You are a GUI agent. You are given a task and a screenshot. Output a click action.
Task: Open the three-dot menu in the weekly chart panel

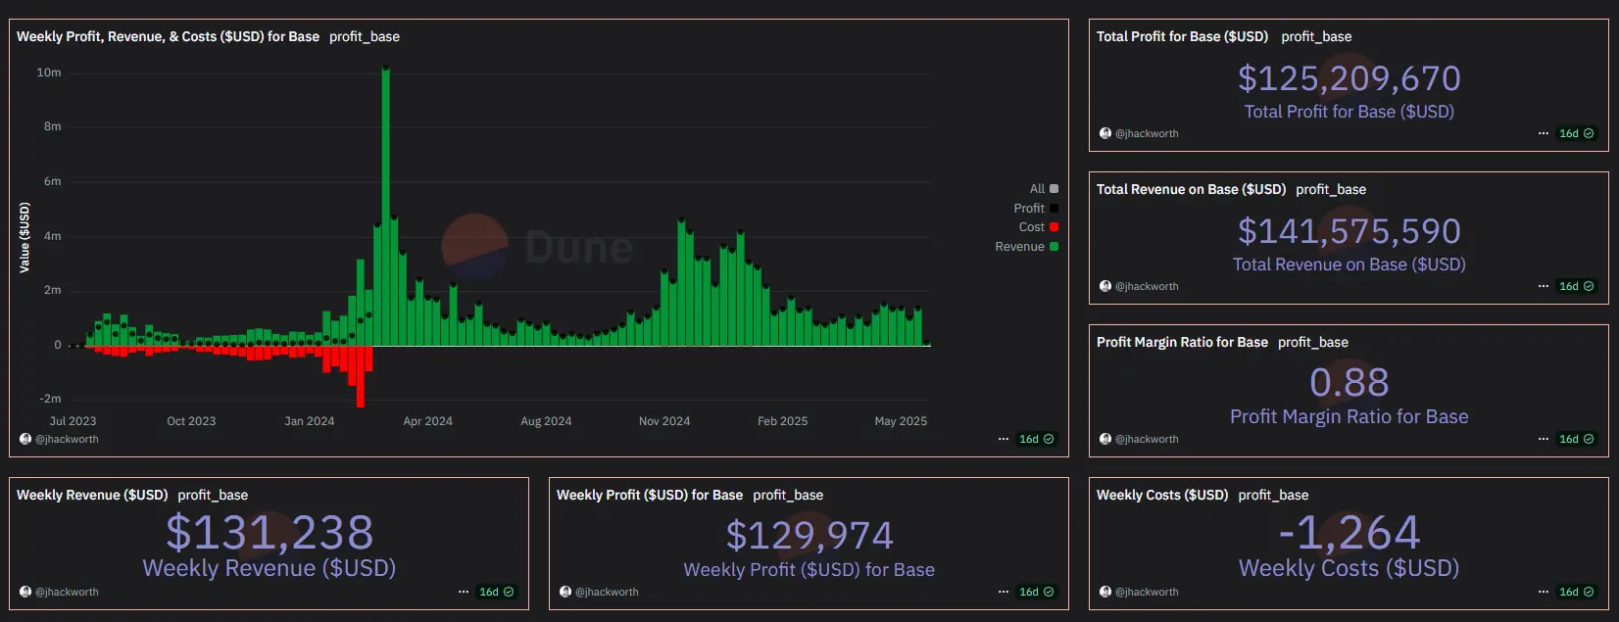click(x=1004, y=439)
